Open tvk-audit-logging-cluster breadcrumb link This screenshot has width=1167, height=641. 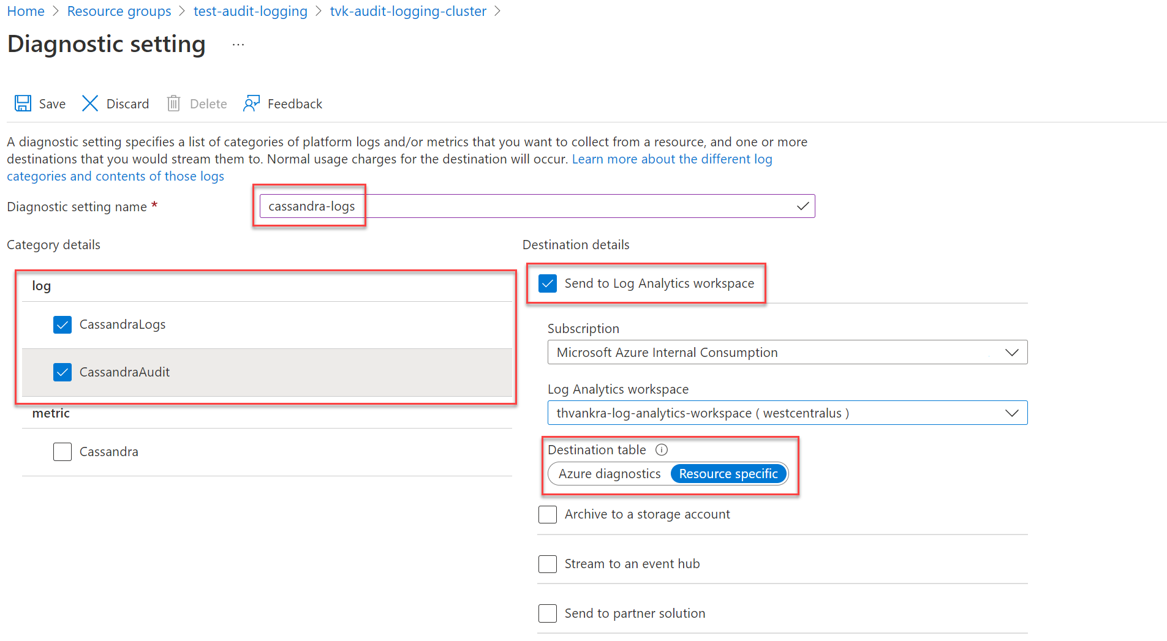tap(408, 11)
